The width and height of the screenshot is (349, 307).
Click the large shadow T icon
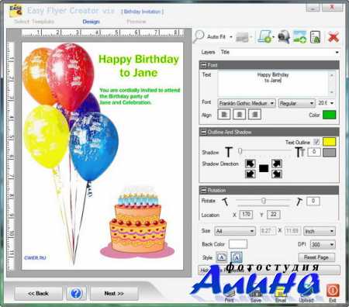(300, 152)
